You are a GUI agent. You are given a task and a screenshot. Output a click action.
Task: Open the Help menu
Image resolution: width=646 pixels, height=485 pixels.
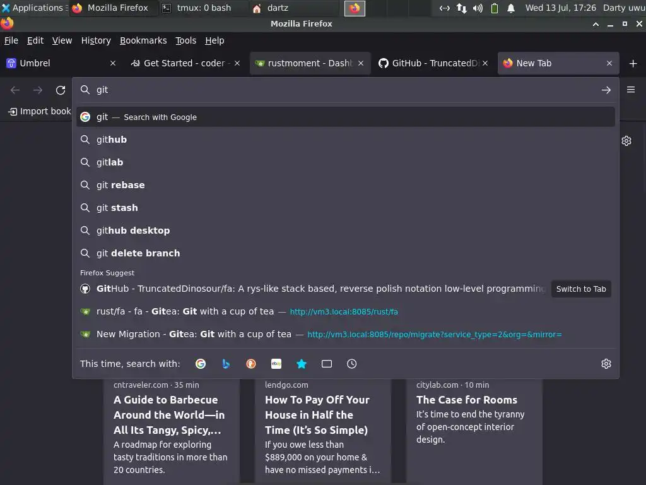point(214,40)
